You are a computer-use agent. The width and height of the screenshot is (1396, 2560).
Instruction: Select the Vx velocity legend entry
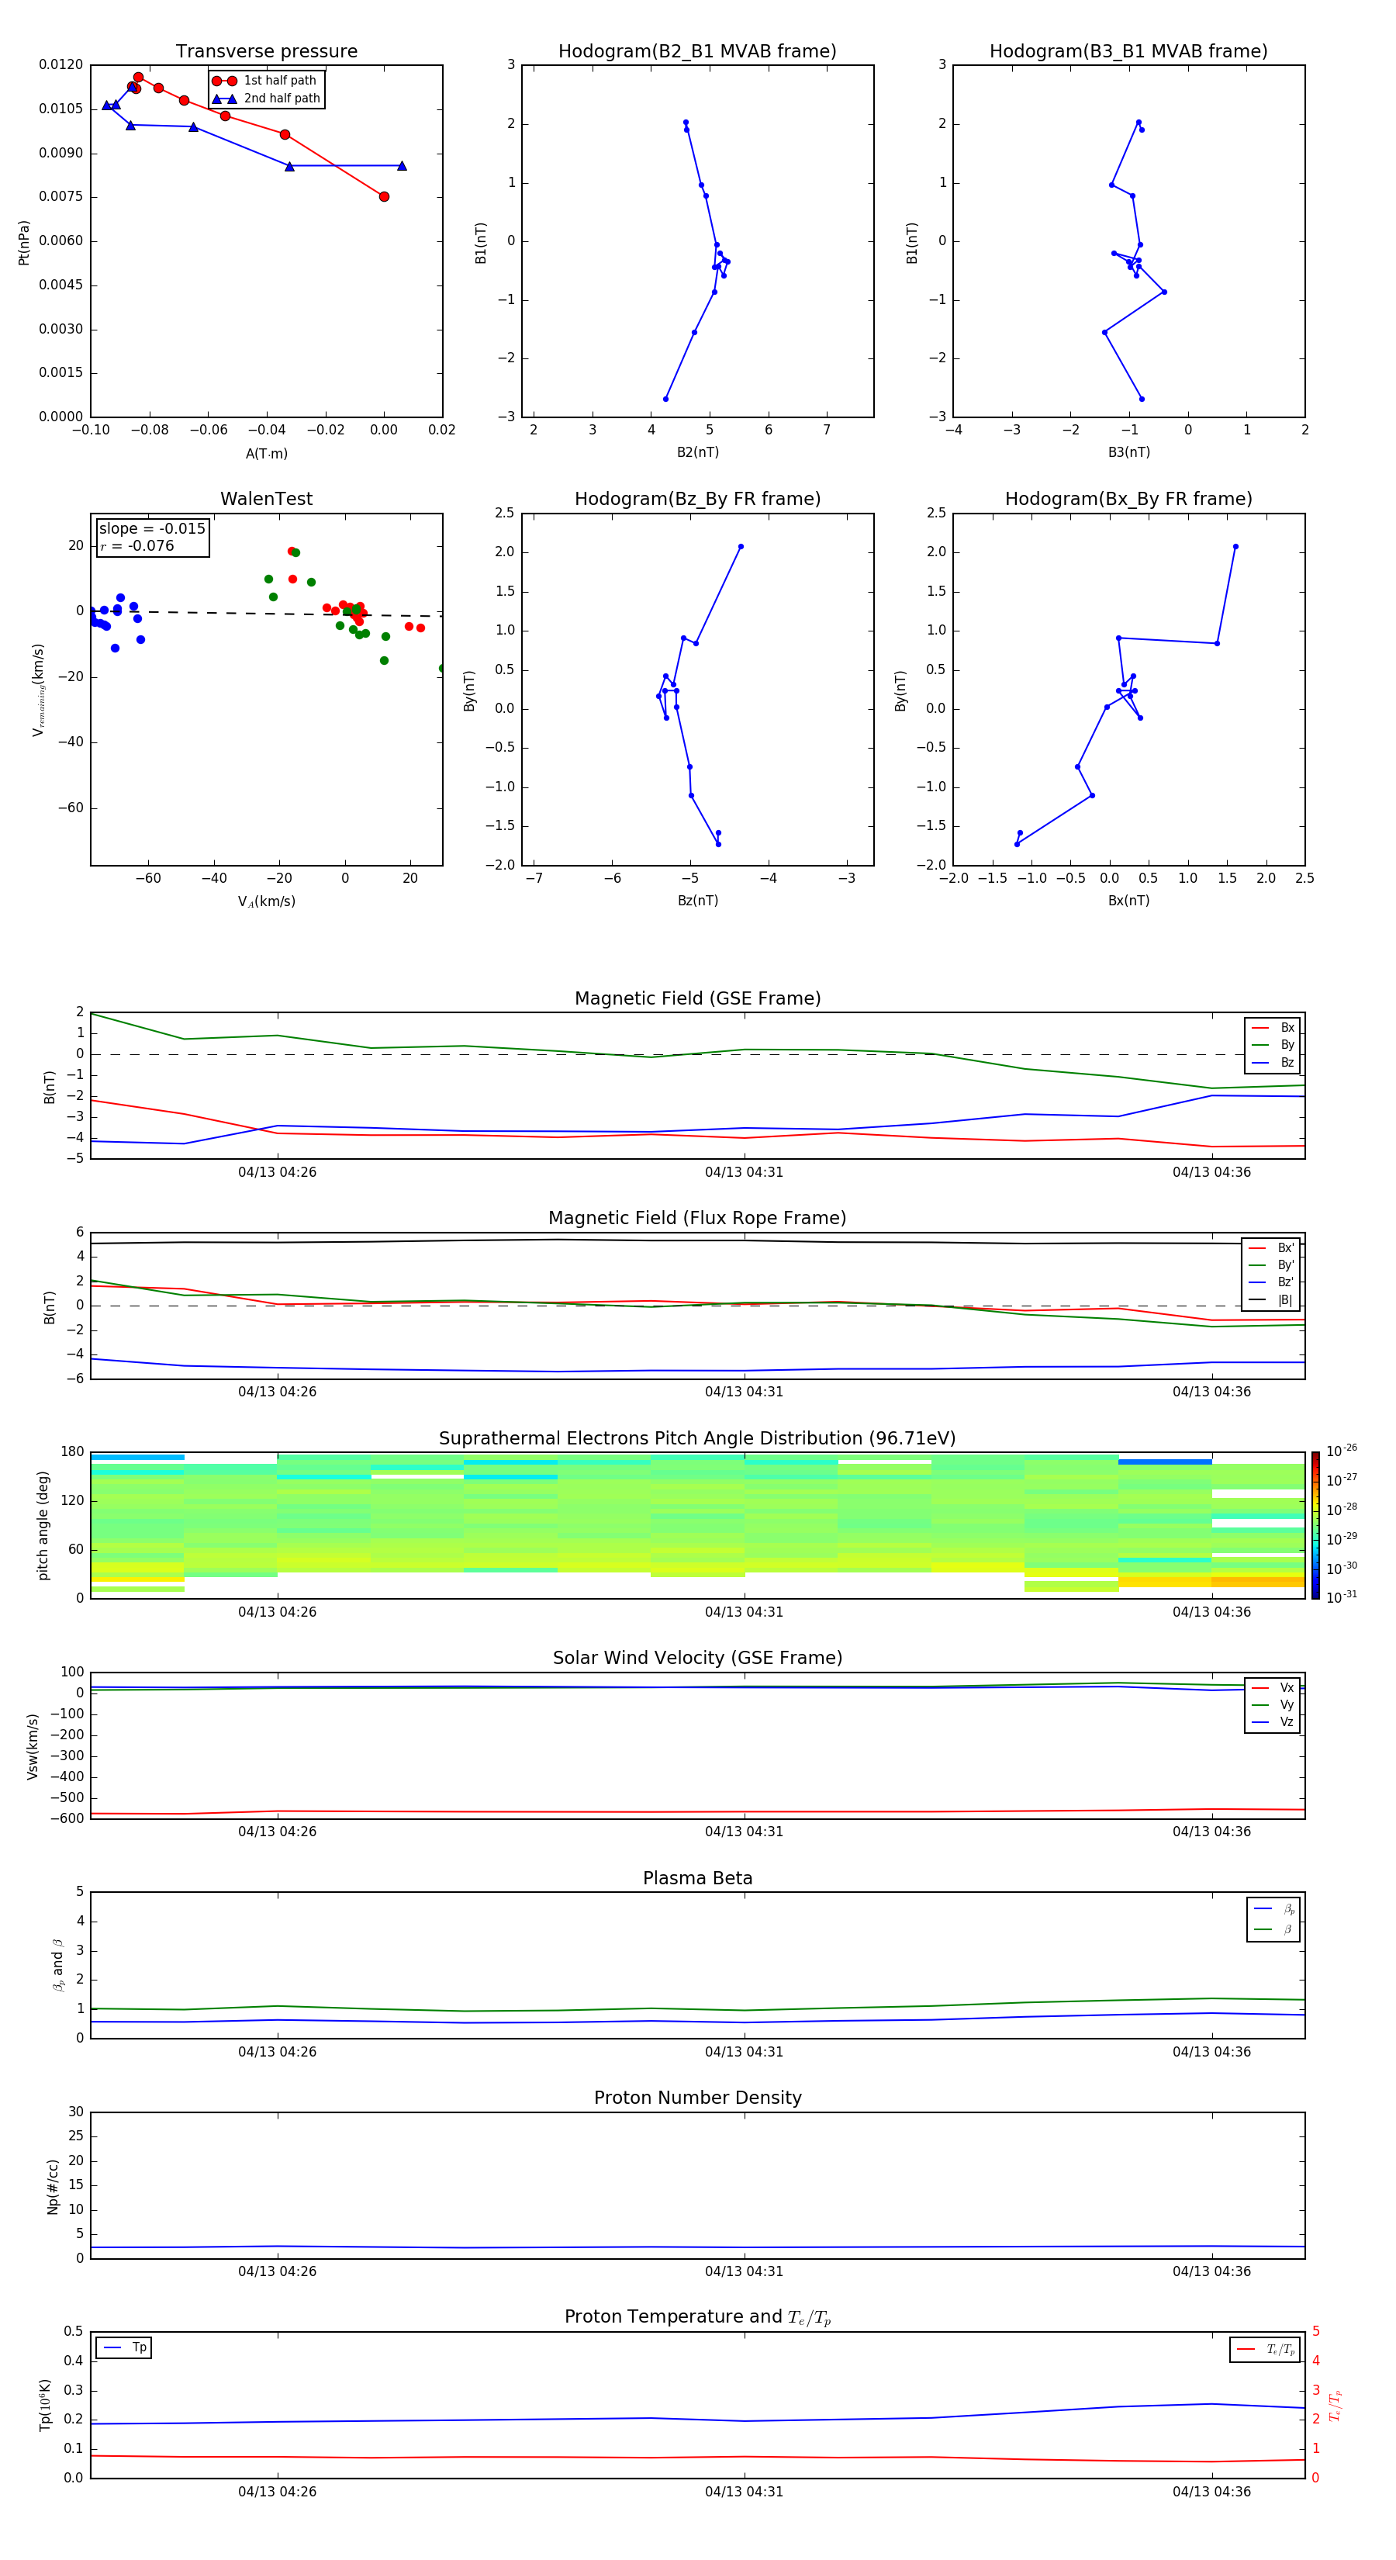[x=1273, y=1687]
